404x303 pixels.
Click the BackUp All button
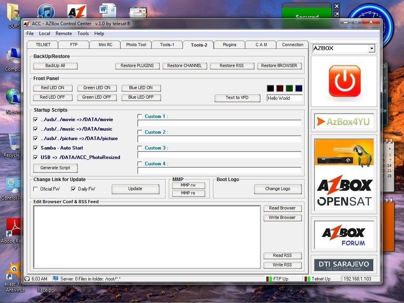click(x=55, y=66)
